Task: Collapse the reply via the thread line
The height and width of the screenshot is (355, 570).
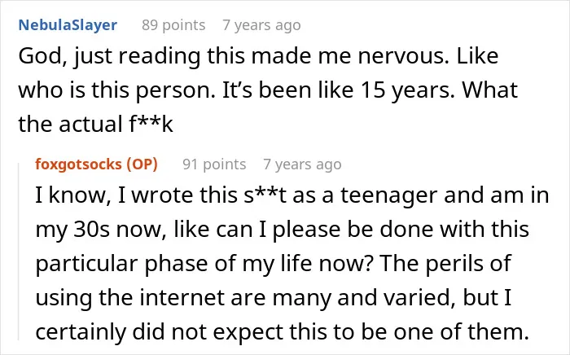Action: (19, 252)
